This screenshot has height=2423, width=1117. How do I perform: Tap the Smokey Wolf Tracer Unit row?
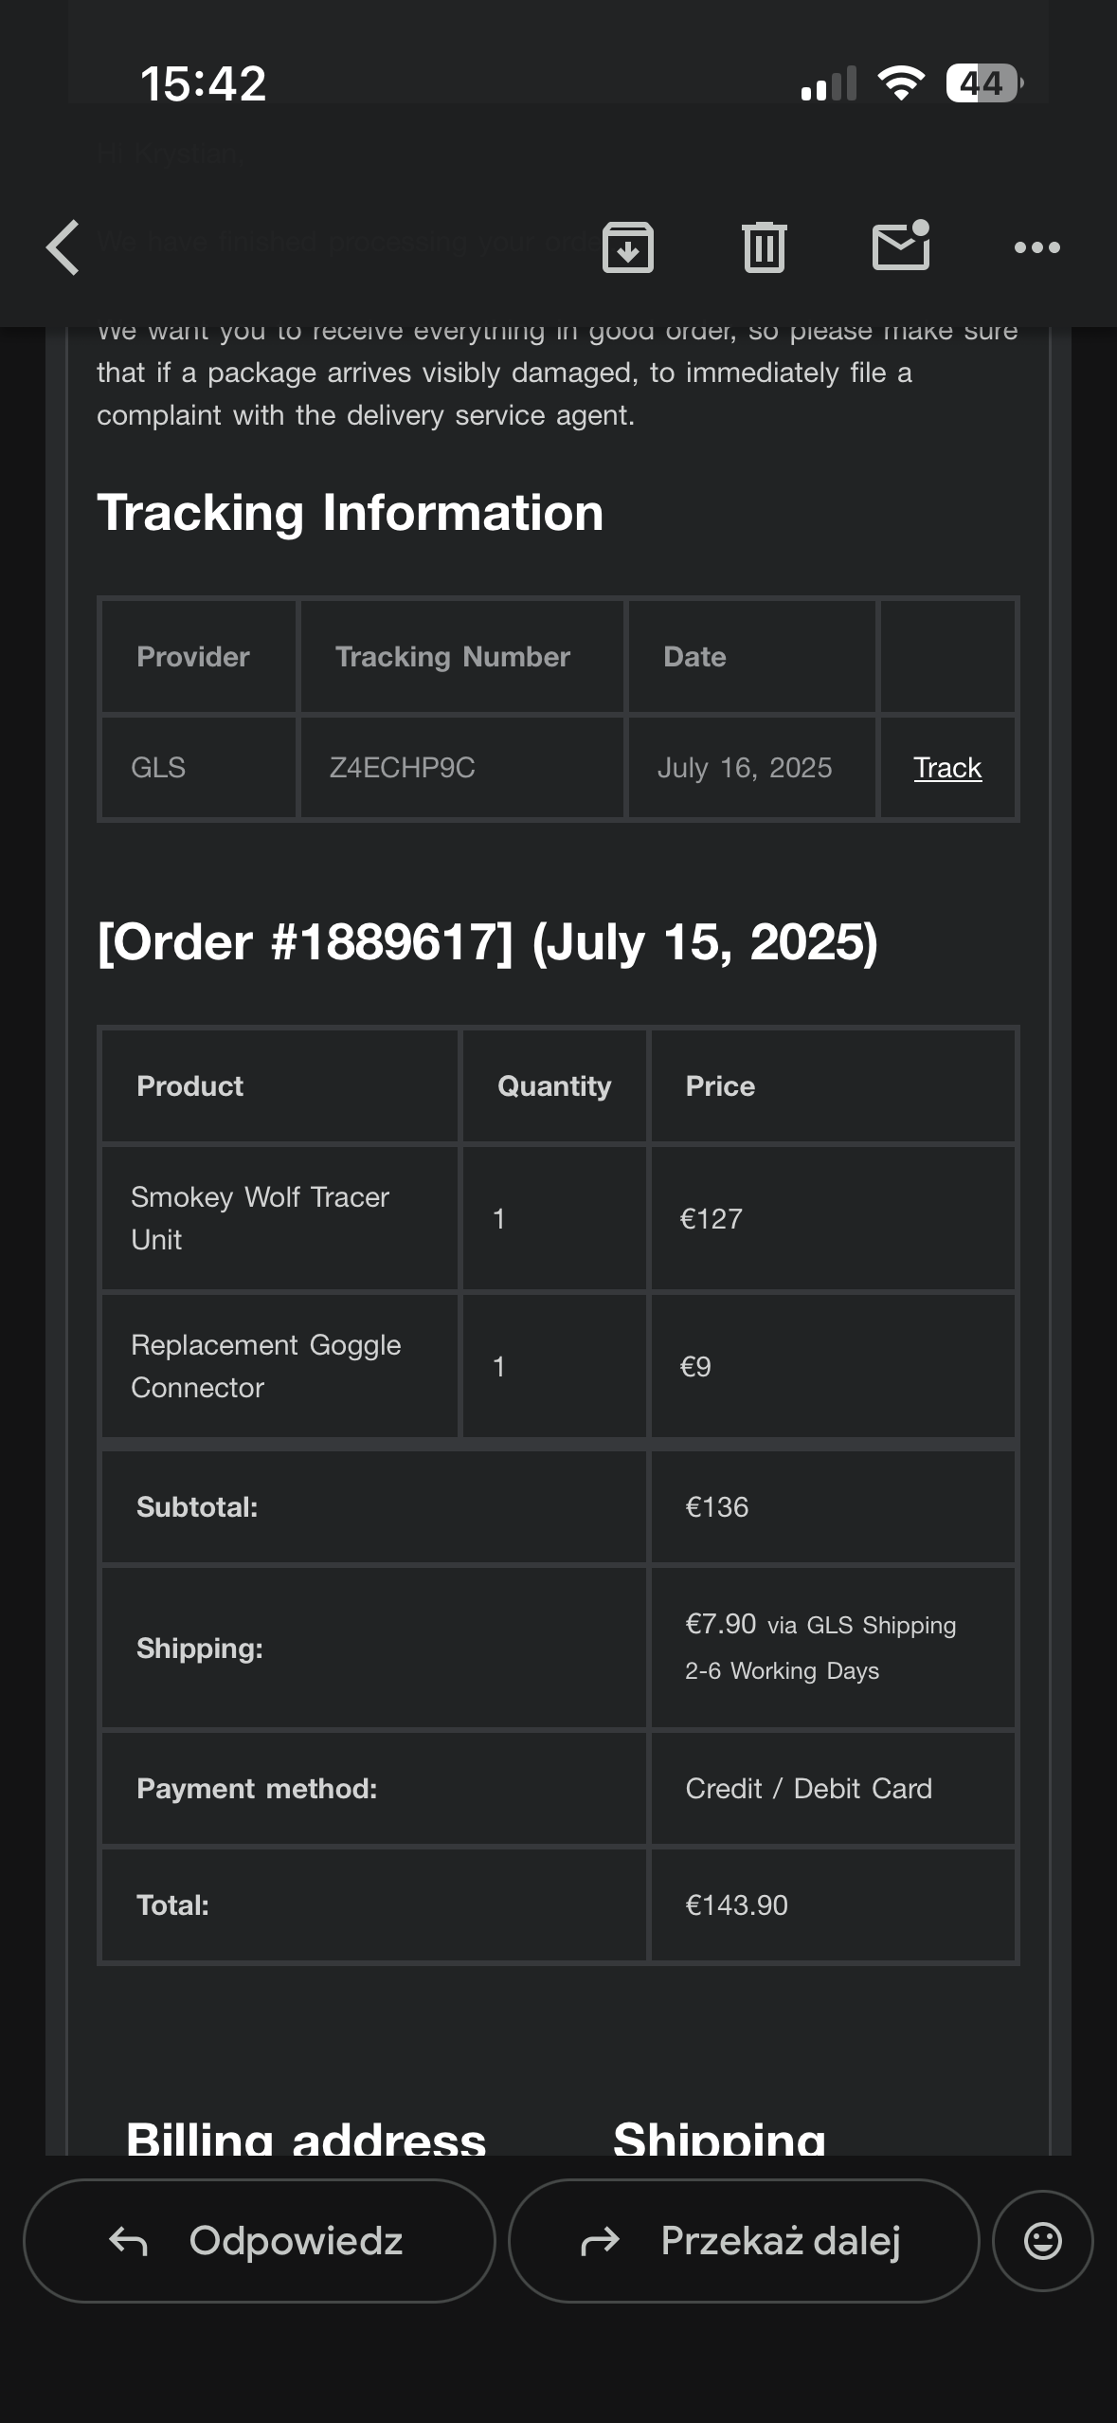click(x=261, y=1218)
